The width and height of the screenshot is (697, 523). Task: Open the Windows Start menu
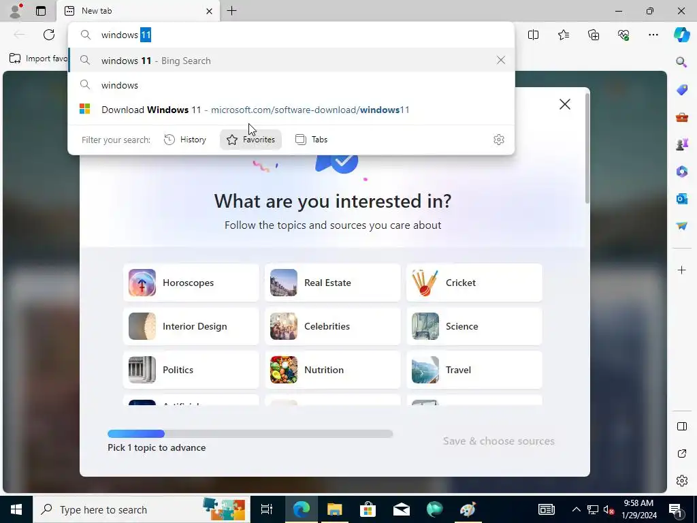16,509
